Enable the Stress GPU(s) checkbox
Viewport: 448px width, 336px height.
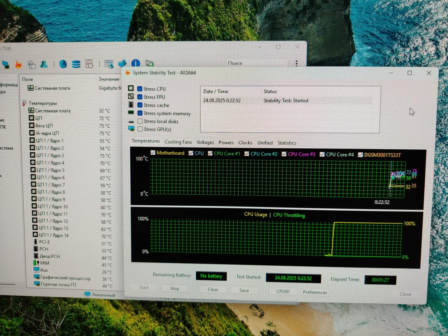coord(140,129)
